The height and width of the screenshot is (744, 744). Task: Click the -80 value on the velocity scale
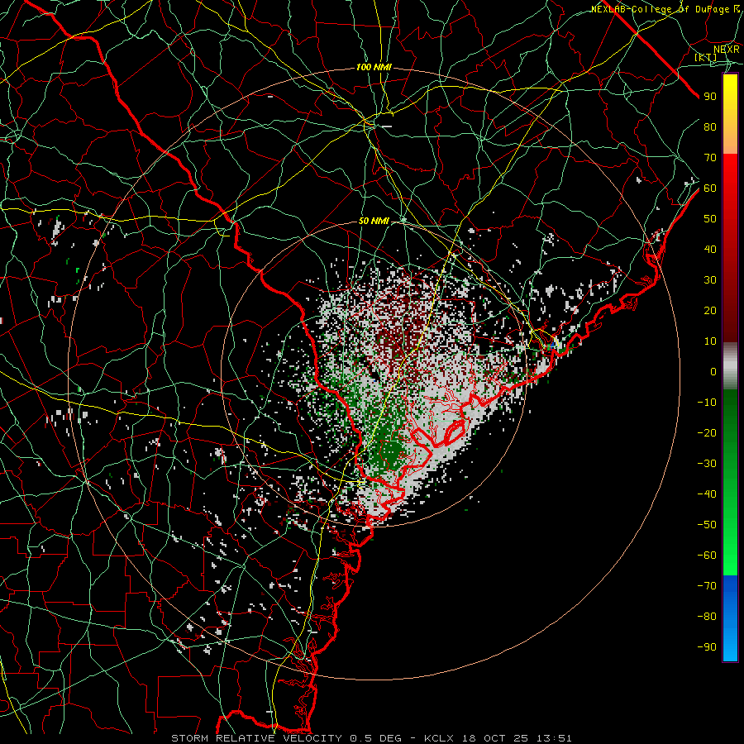click(x=707, y=617)
